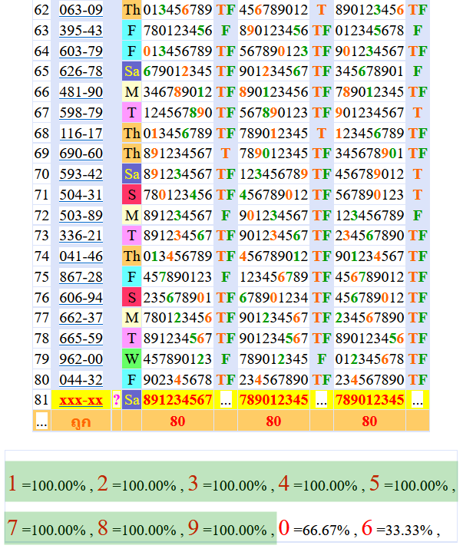Open the 044-32 result link

click(x=81, y=380)
